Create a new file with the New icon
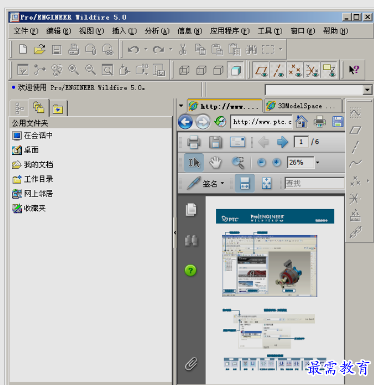The height and width of the screenshot is (385, 374). tap(23, 49)
